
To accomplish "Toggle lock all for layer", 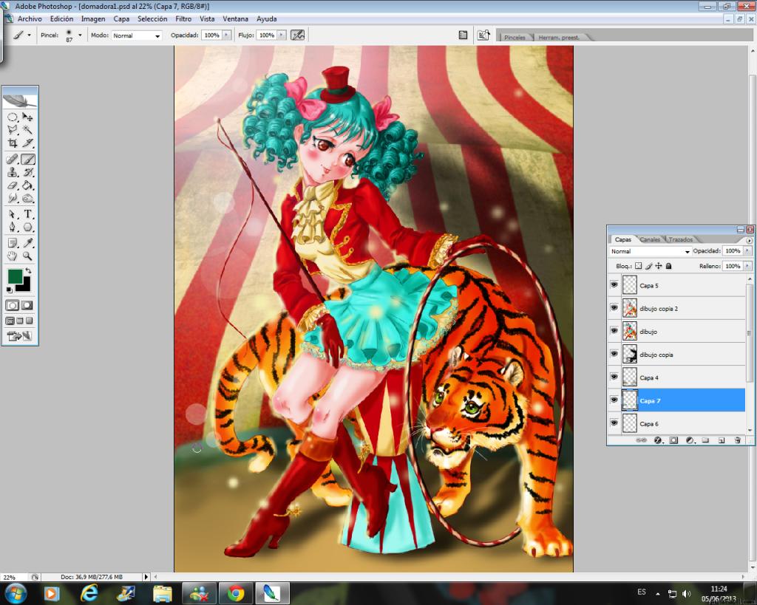I will click(x=668, y=266).
